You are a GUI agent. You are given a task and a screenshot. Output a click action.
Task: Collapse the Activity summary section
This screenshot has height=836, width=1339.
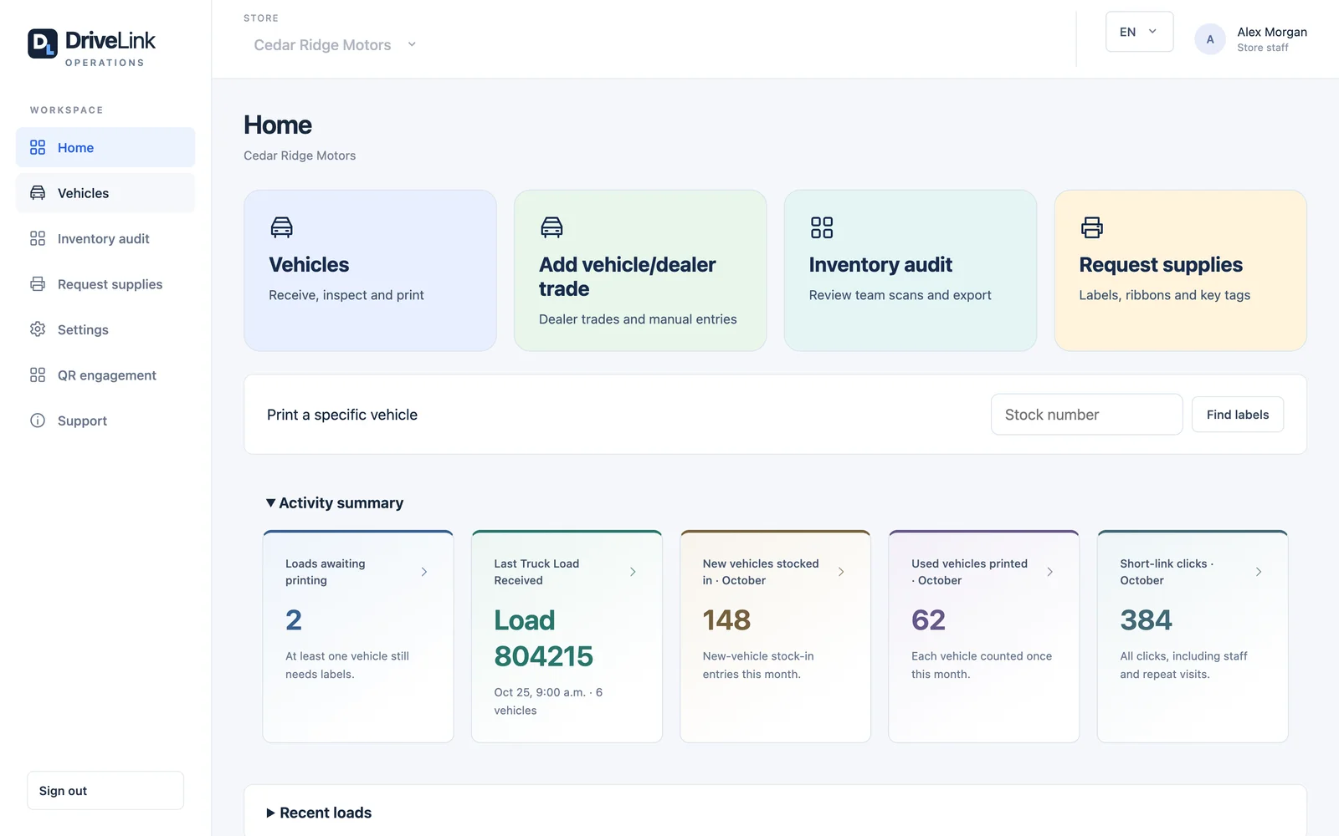point(335,502)
